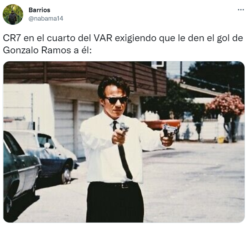Click the words Gonzalo Ramos in tweet

(x=37, y=50)
